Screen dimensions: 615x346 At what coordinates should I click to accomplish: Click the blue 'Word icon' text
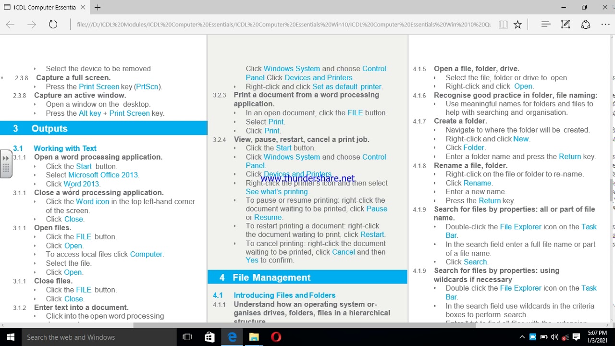(x=92, y=201)
